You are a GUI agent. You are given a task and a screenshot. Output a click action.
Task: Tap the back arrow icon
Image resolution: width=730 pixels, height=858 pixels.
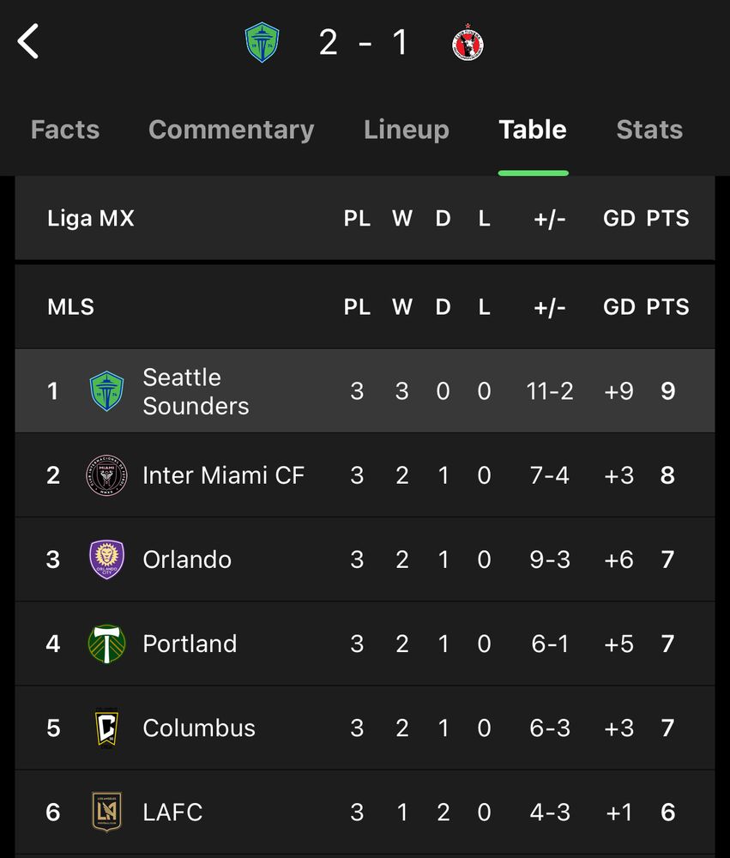tap(28, 41)
